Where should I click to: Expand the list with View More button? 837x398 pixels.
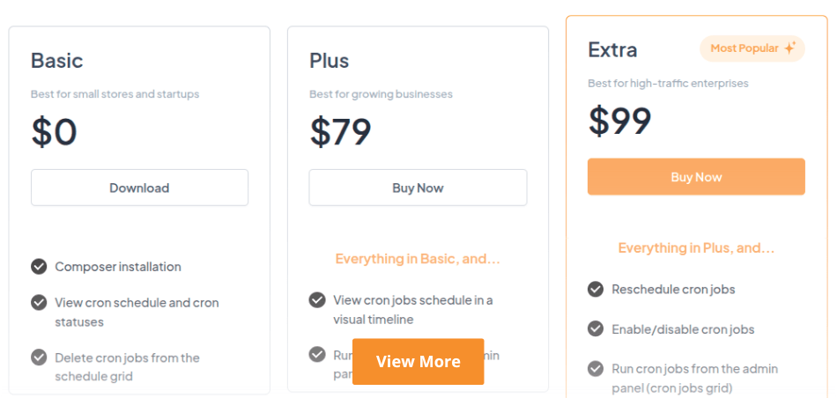(418, 361)
